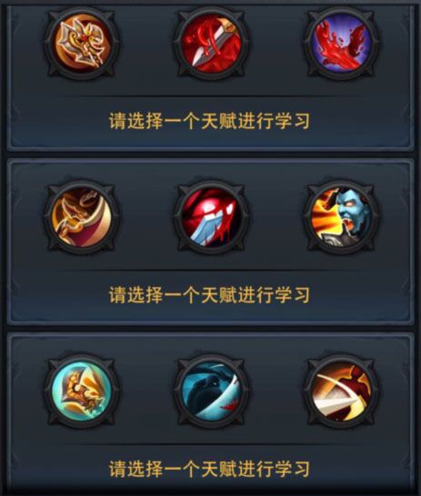Choose the bloody dagger talent in top row
Screen dimensions: 421x496
click(211, 43)
